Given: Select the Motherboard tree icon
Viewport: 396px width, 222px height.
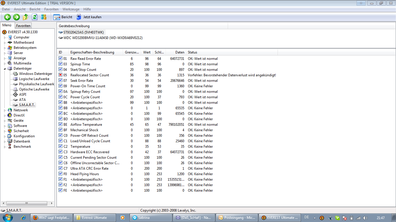Looking at the screenshot, I should pos(10,42).
